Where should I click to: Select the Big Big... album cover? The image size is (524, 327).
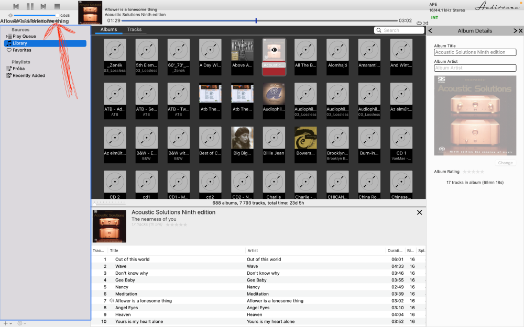(x=242, y=138)
